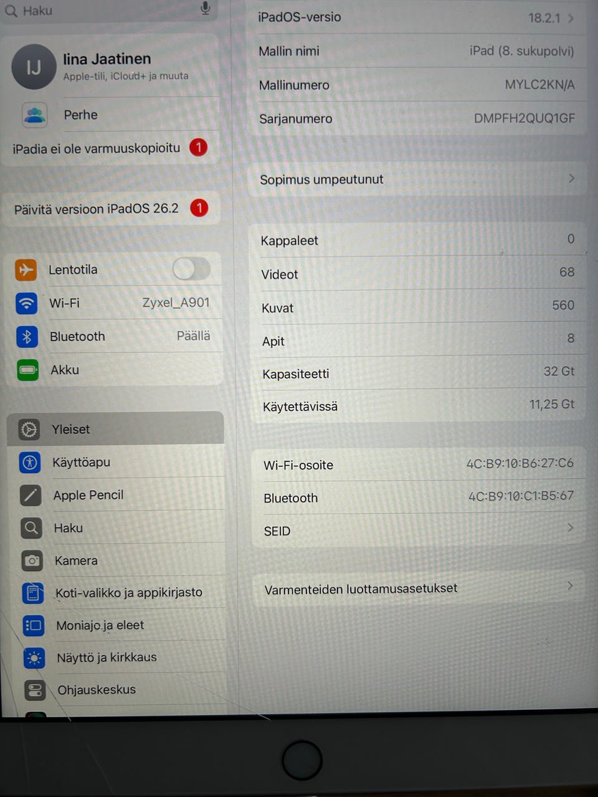Expand the iPadOS-versio chevron
The width and height of the screenshot is (598, 797).
pos(571,18)
